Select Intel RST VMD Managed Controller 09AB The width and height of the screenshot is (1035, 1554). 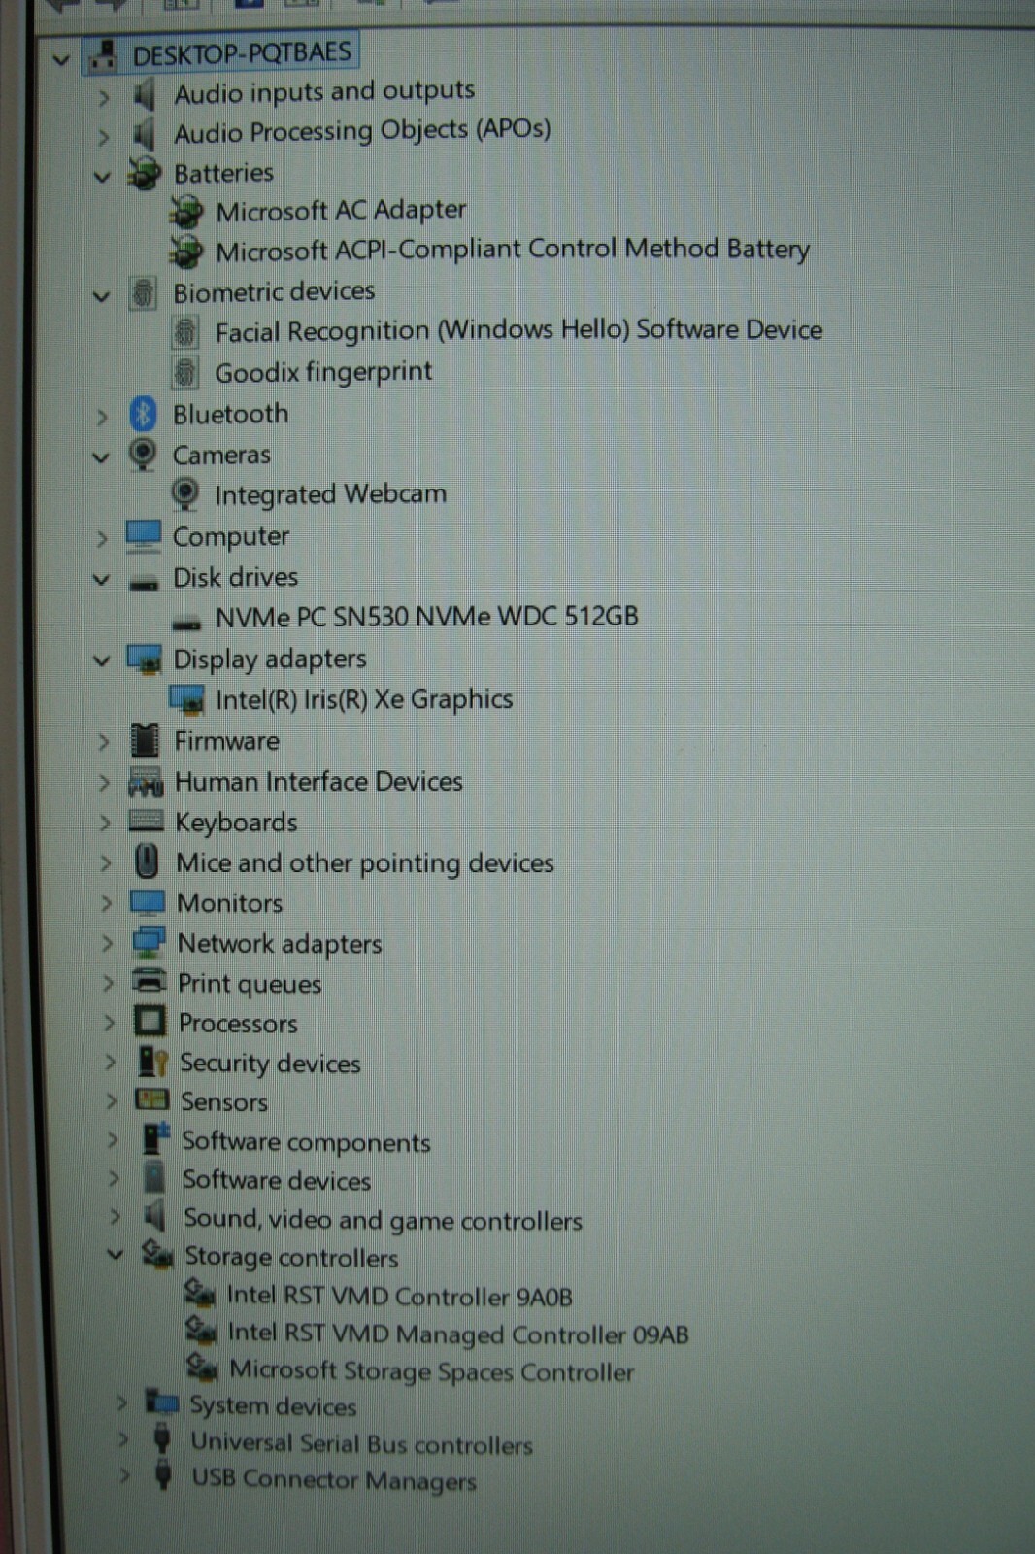[458, 1334]
